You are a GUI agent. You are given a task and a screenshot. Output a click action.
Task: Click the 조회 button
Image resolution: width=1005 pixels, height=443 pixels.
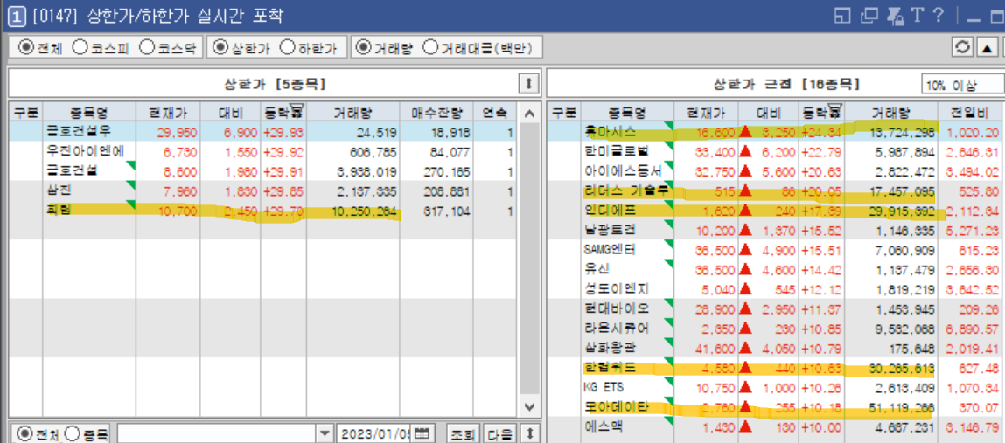tap(464, 433)
